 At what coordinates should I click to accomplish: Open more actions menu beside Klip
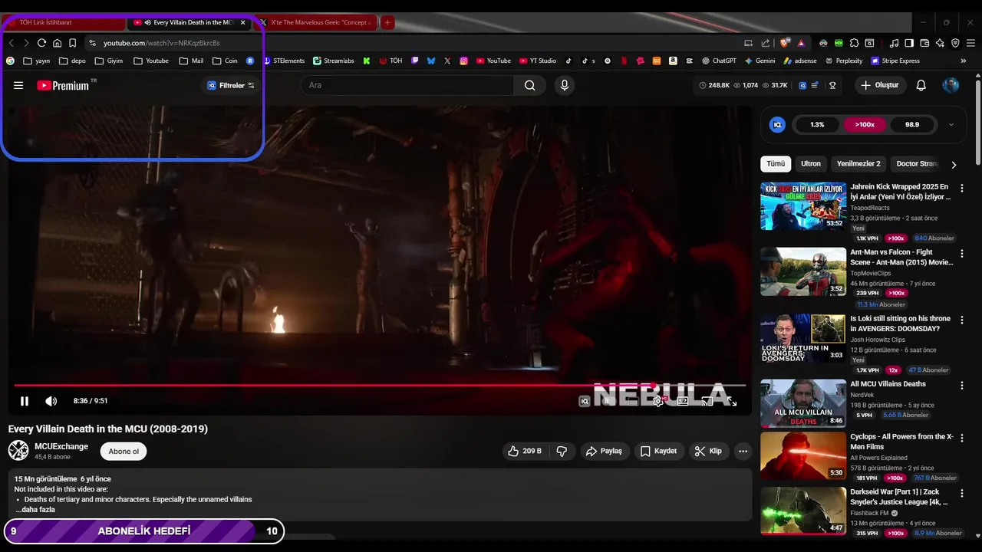pyautogui.click(x=743, y=451)
